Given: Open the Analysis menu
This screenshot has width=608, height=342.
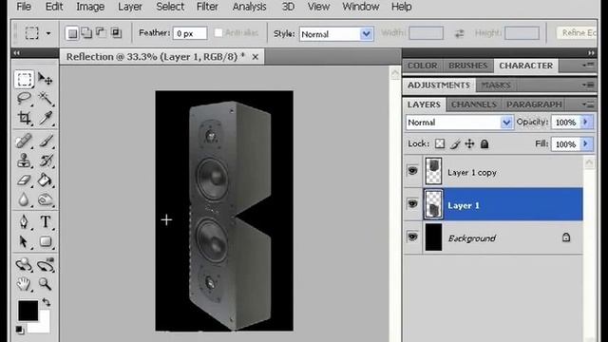Looking at the screenshot, I should click(x=249, y=7).
